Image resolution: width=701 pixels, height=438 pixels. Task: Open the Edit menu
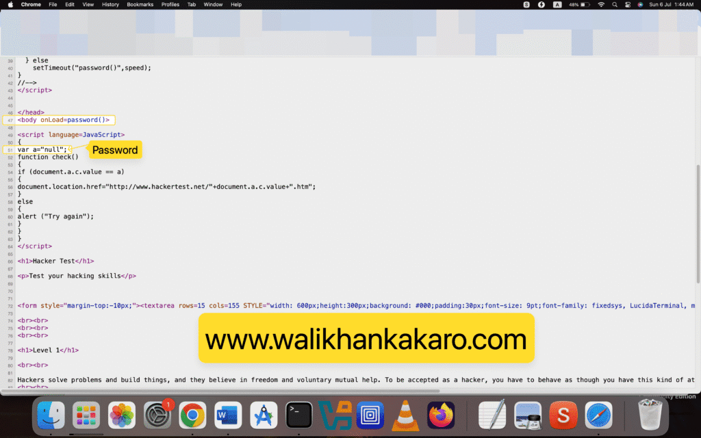(70, 5)
